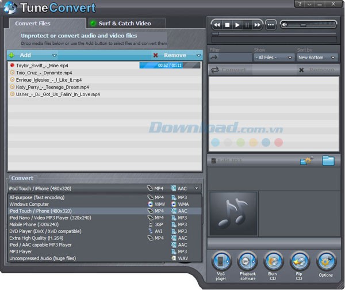345x290 pixels.
Task: Open the Convert profile combo box arrow
Action: coord(196,188)
